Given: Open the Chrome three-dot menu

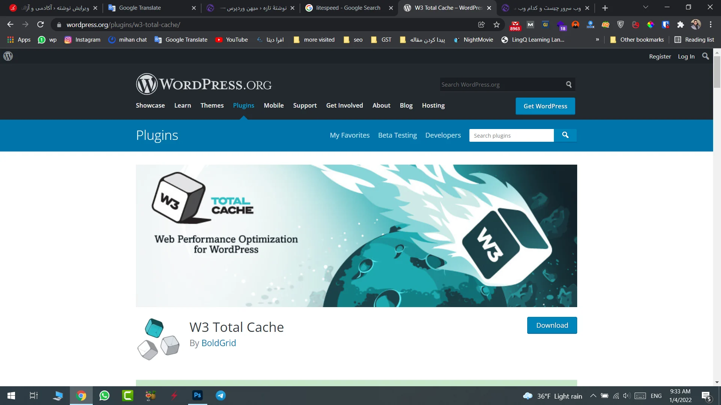Looking at the screenshot, I should coord(710,25).
